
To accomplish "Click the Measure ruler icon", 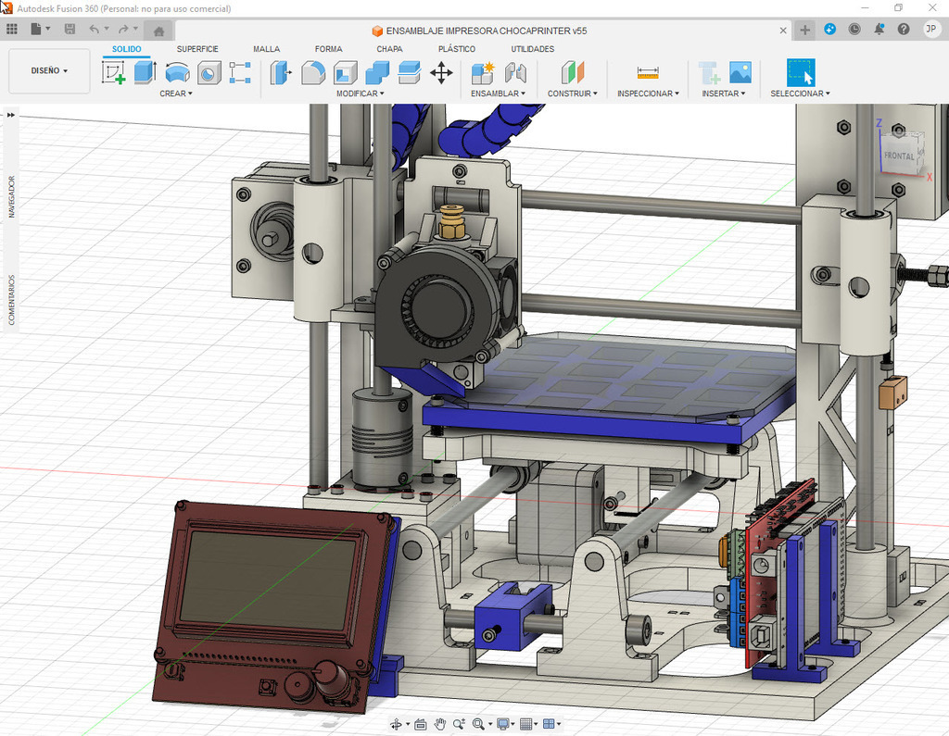I will point(647,72).
